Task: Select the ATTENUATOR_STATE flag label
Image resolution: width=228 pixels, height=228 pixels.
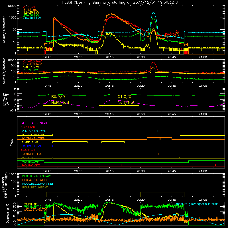Action: pos(34,123)
